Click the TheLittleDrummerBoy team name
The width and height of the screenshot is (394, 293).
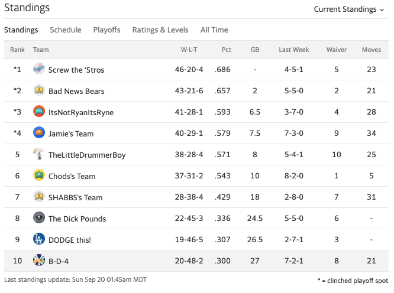pyautogui.click(x=87, y=155)
